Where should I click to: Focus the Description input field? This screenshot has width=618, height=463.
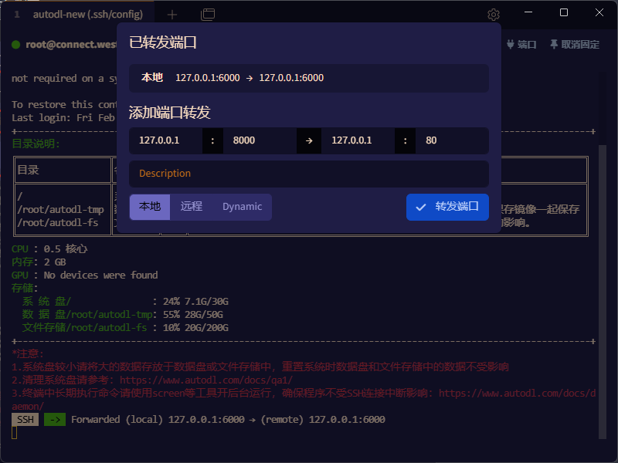pyautogui.click(x=309, y=174)
